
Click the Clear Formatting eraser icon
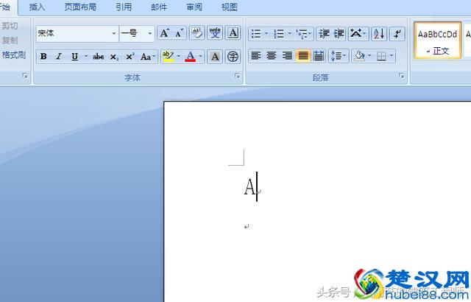(x=196, y=33)
